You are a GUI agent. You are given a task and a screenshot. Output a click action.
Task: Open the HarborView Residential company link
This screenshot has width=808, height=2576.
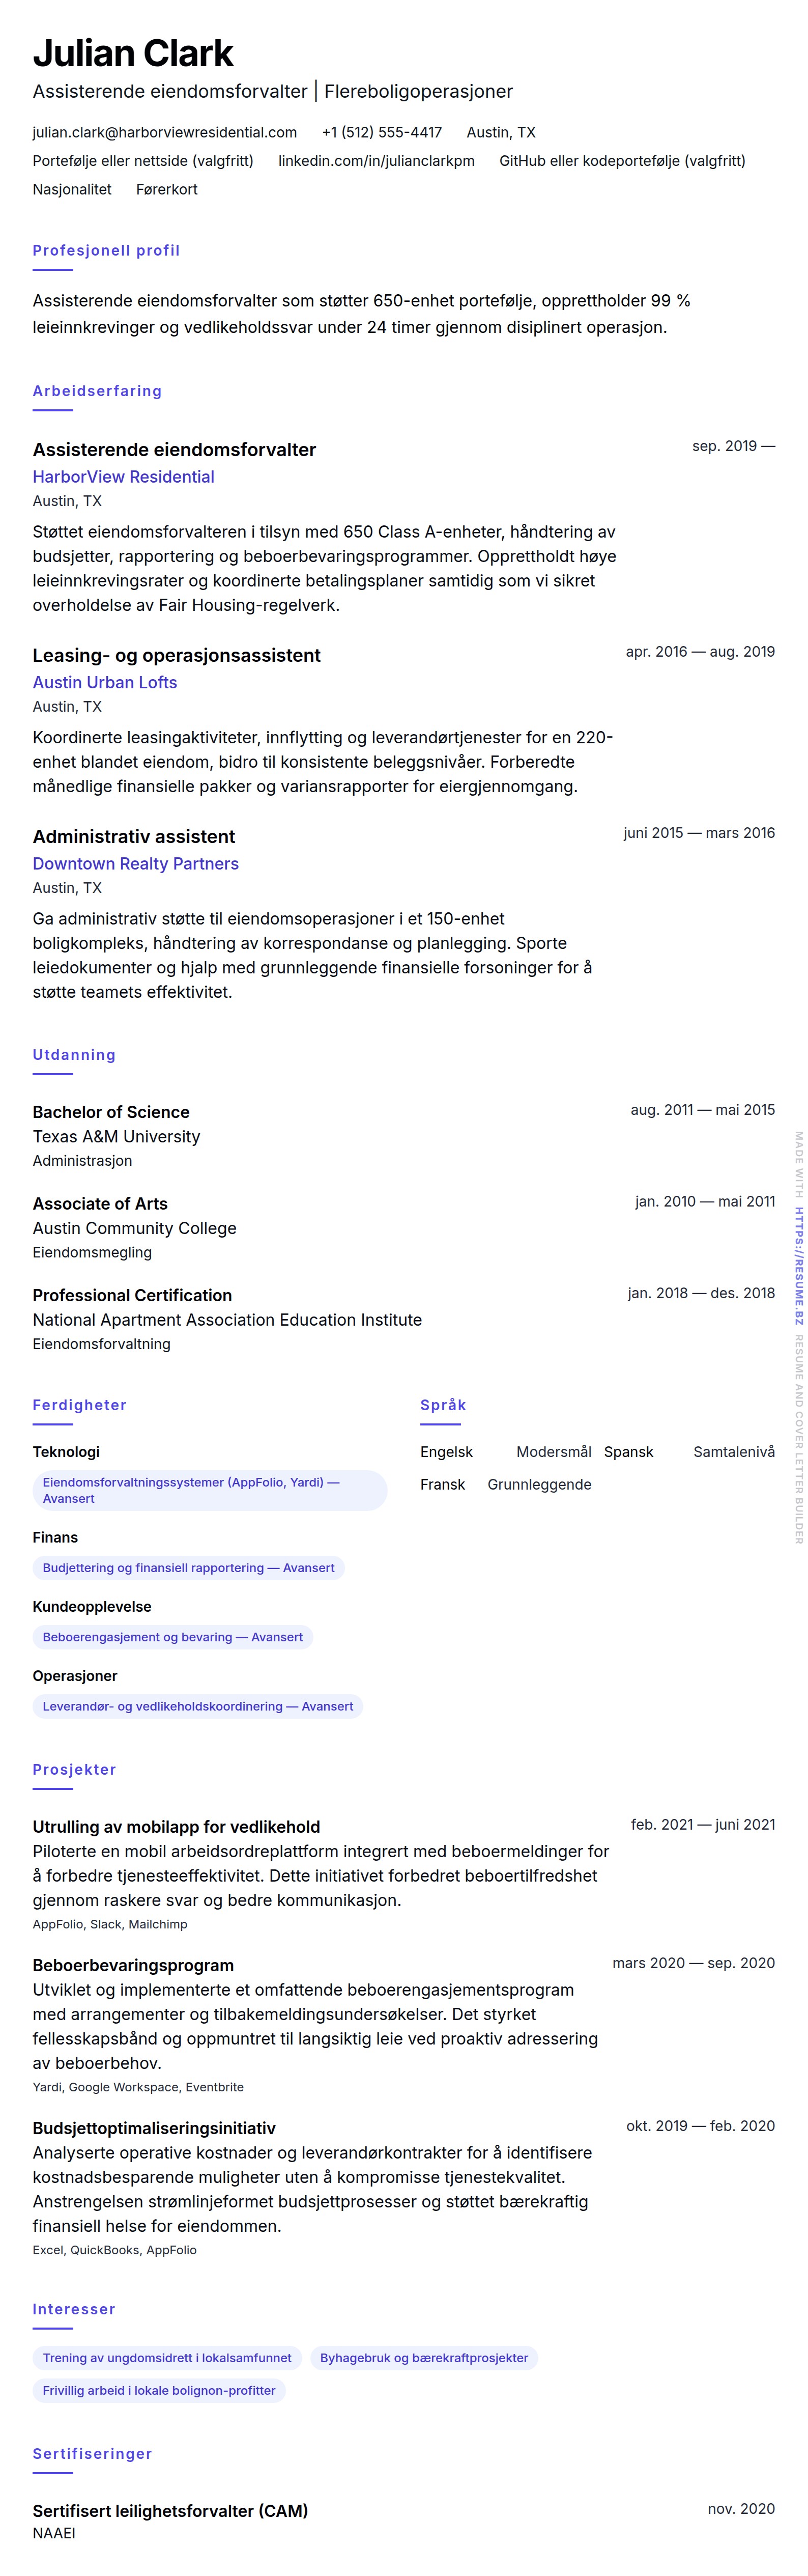click(123, 477)
